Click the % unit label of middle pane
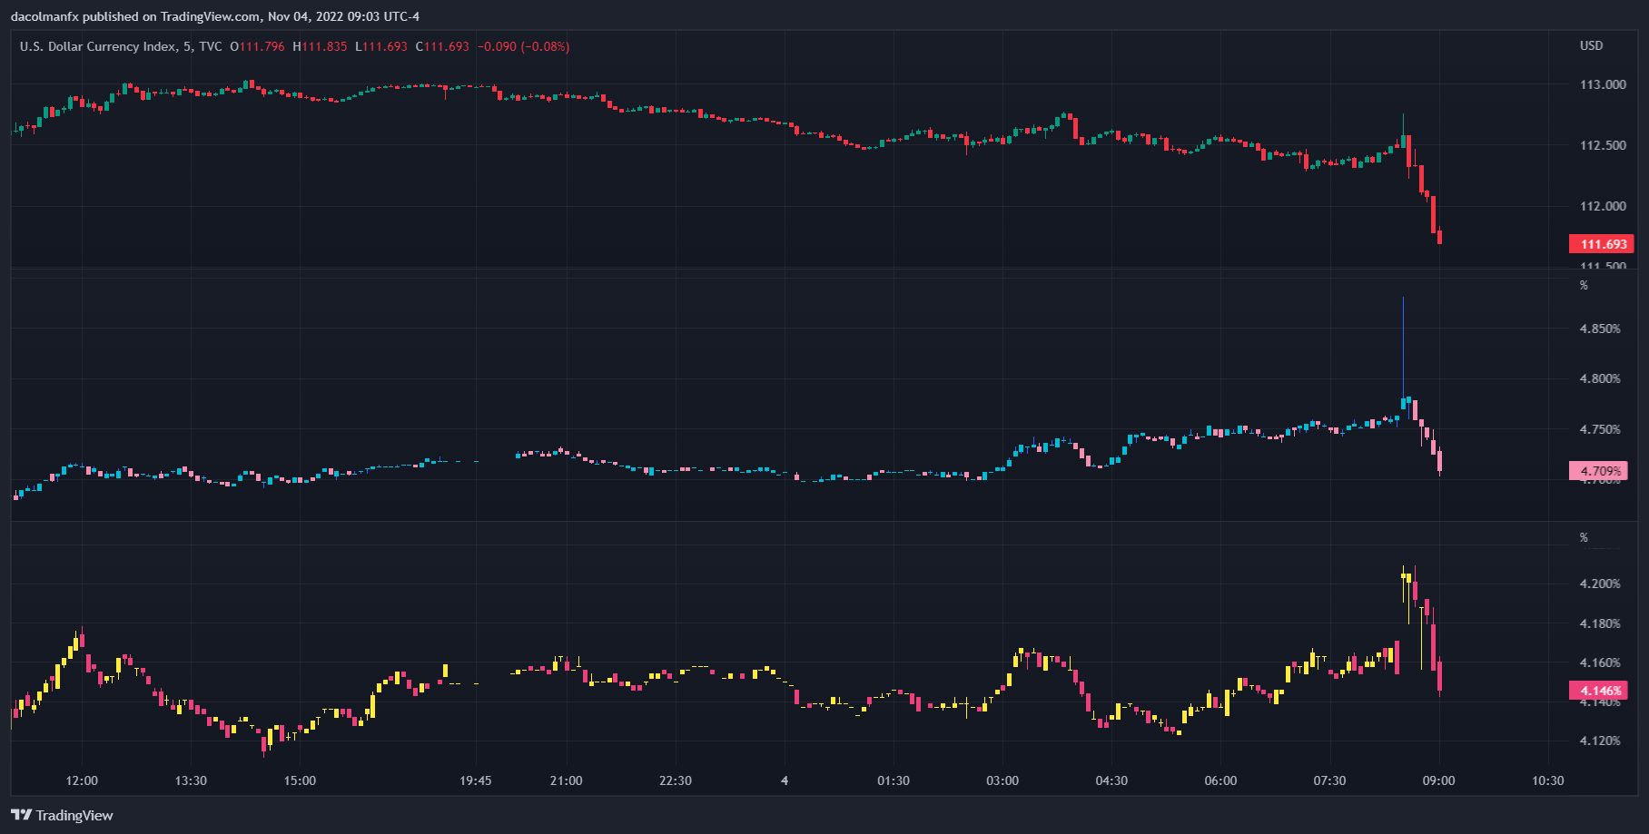Image resolution: width=1649 pixels, height=834 pixels. click(1584, 285)
